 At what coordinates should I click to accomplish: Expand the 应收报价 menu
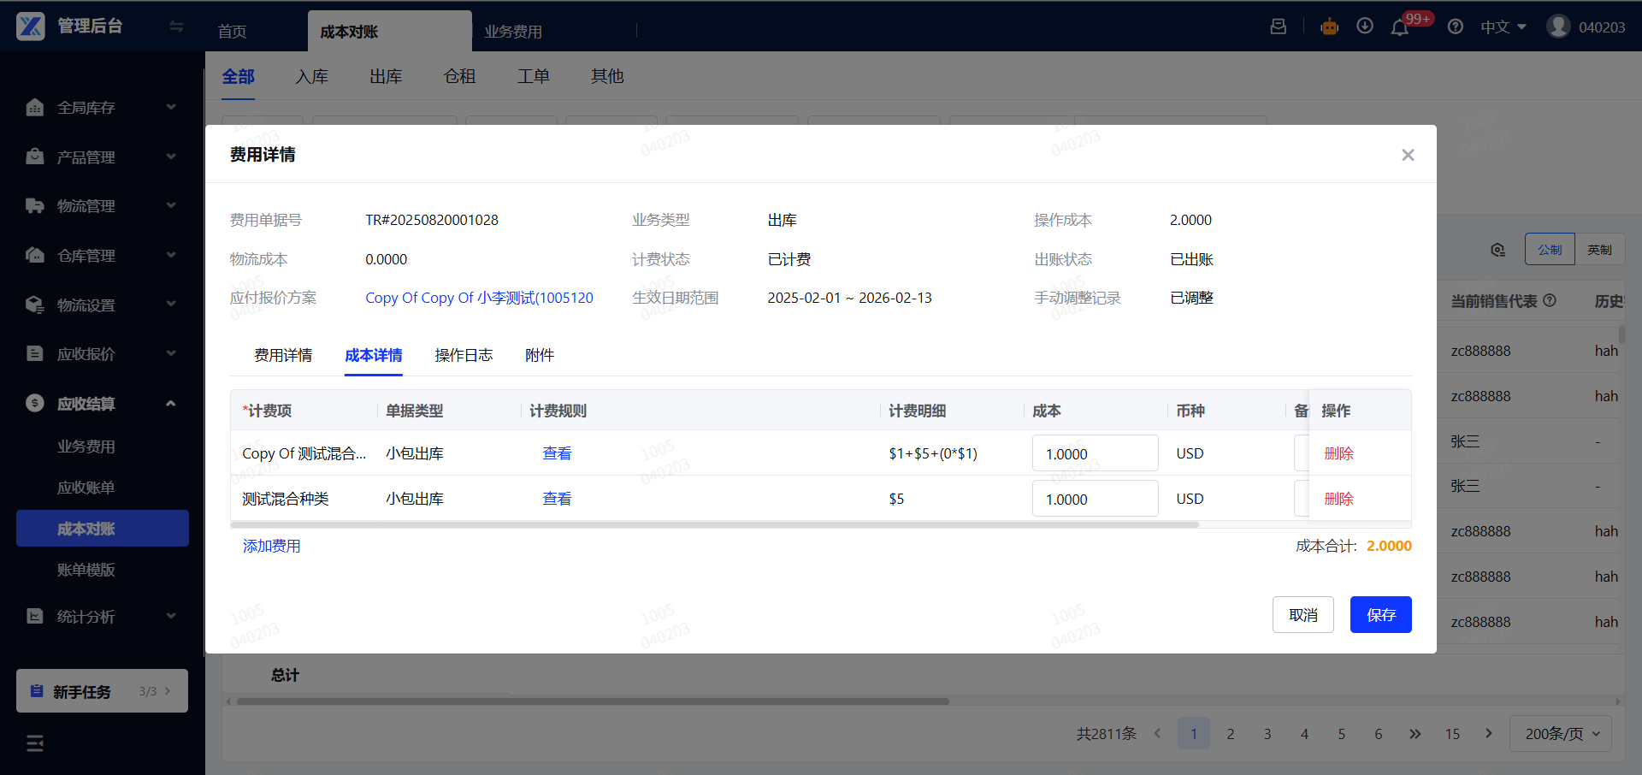pos(171,353)
